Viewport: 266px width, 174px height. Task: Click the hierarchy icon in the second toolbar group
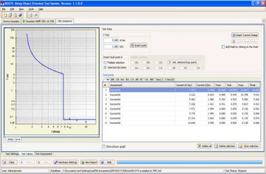(36, 15)
